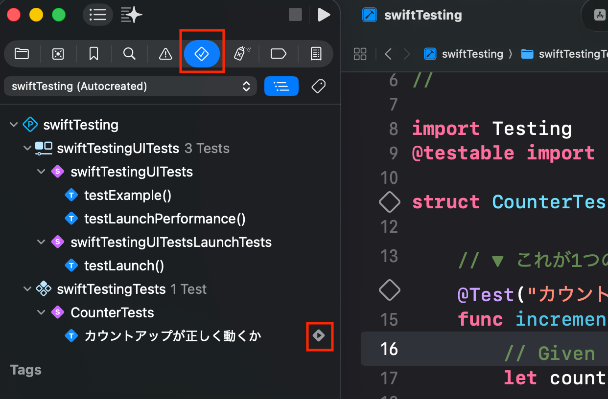Open the Issue navigator warning icon
The height and width of the screenshot is (399, 608).
(165, 54)
